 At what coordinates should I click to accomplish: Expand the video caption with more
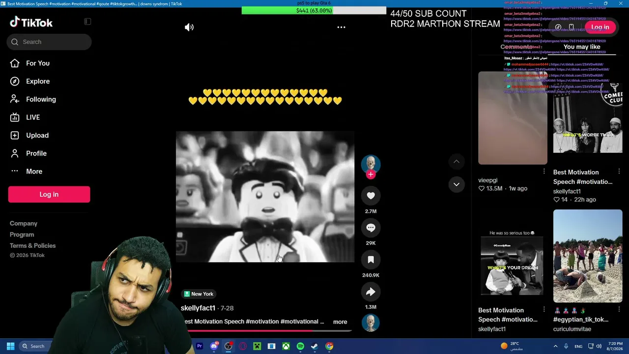(x=340, y=322)
